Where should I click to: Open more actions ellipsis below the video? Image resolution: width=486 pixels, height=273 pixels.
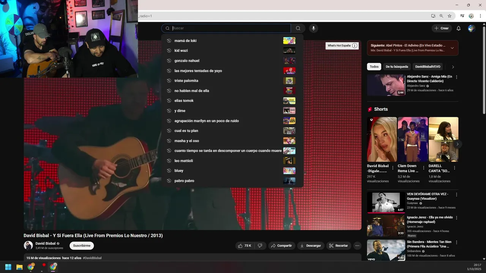point(357,246)
